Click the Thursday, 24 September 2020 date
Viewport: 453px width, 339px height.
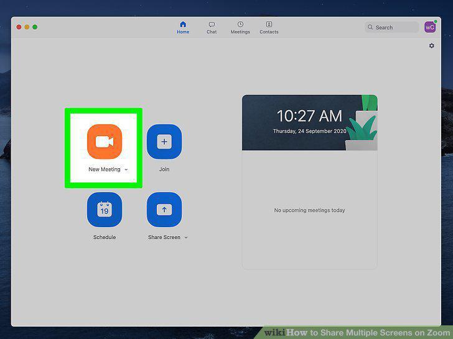309,131
